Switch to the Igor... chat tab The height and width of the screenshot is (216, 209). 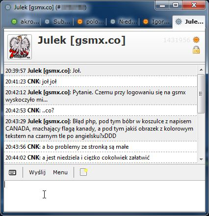click(x=156, y=22)
